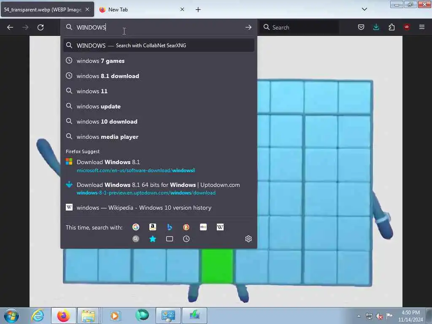The width and height of the screenshot is (432, 324).
Task: Open Download Windows 8.1 Microsoft suggestion
Action: click(159, 166)
